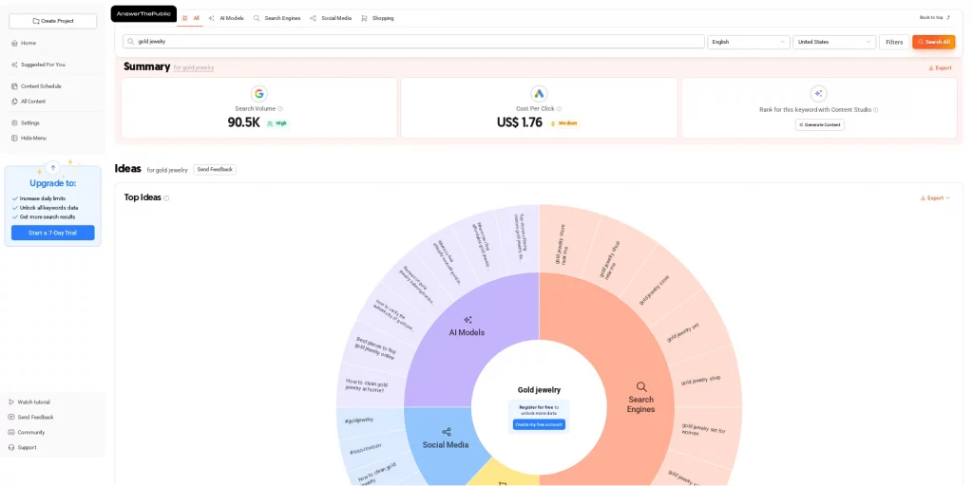
Task: Switch to the AI Models tab
Action: tap(226, 18)
